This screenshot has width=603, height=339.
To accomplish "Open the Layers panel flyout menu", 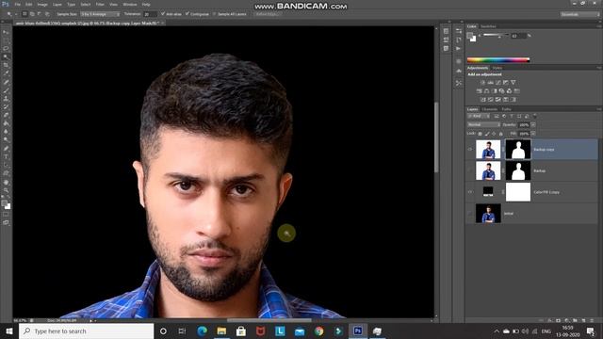I will click(599, 109).
